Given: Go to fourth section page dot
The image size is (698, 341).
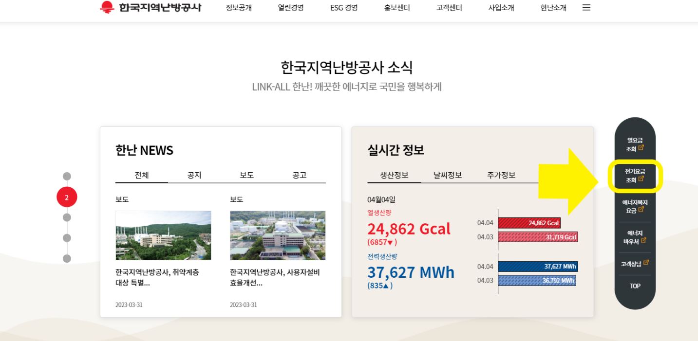Looking at the screenshot, I should pos(67,238).
